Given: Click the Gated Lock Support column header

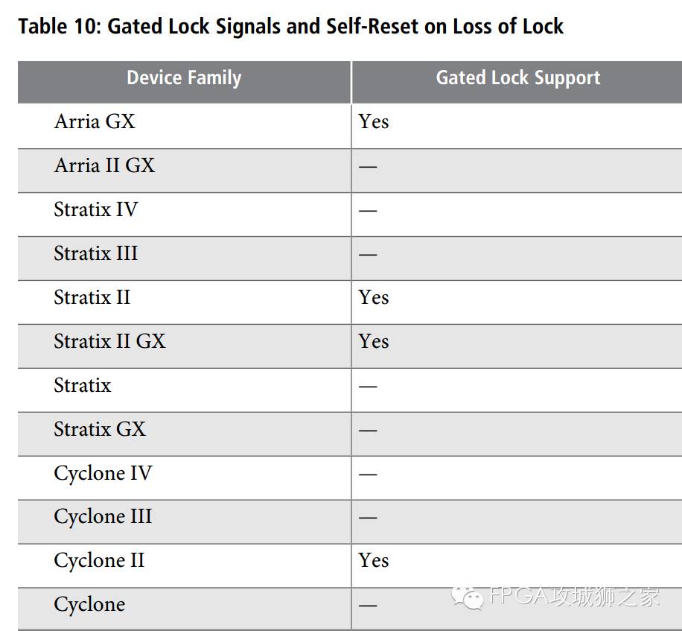Looking at the screenshot, I should [x=518, y=78].
